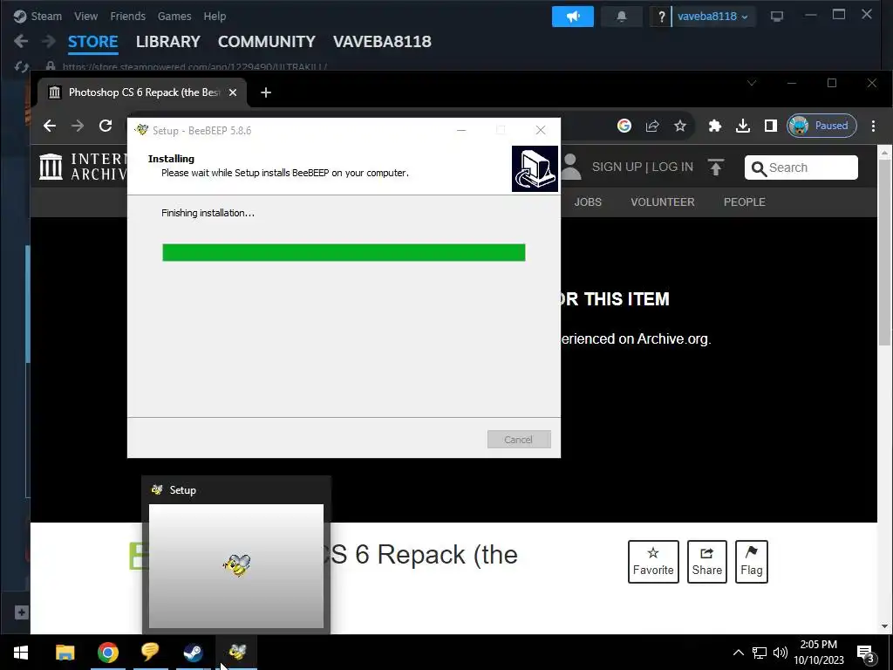Click the Internet Archive logo

tap(83, 167)
